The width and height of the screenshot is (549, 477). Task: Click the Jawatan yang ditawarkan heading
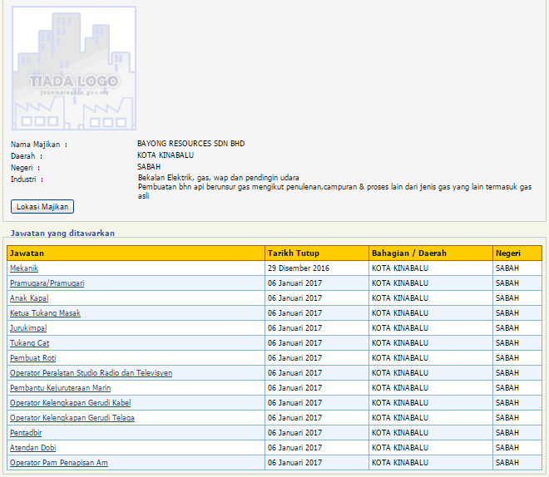pos(62,234)
